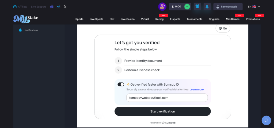Open the Slot section
The image size is (274, 128).
point(112,19)
